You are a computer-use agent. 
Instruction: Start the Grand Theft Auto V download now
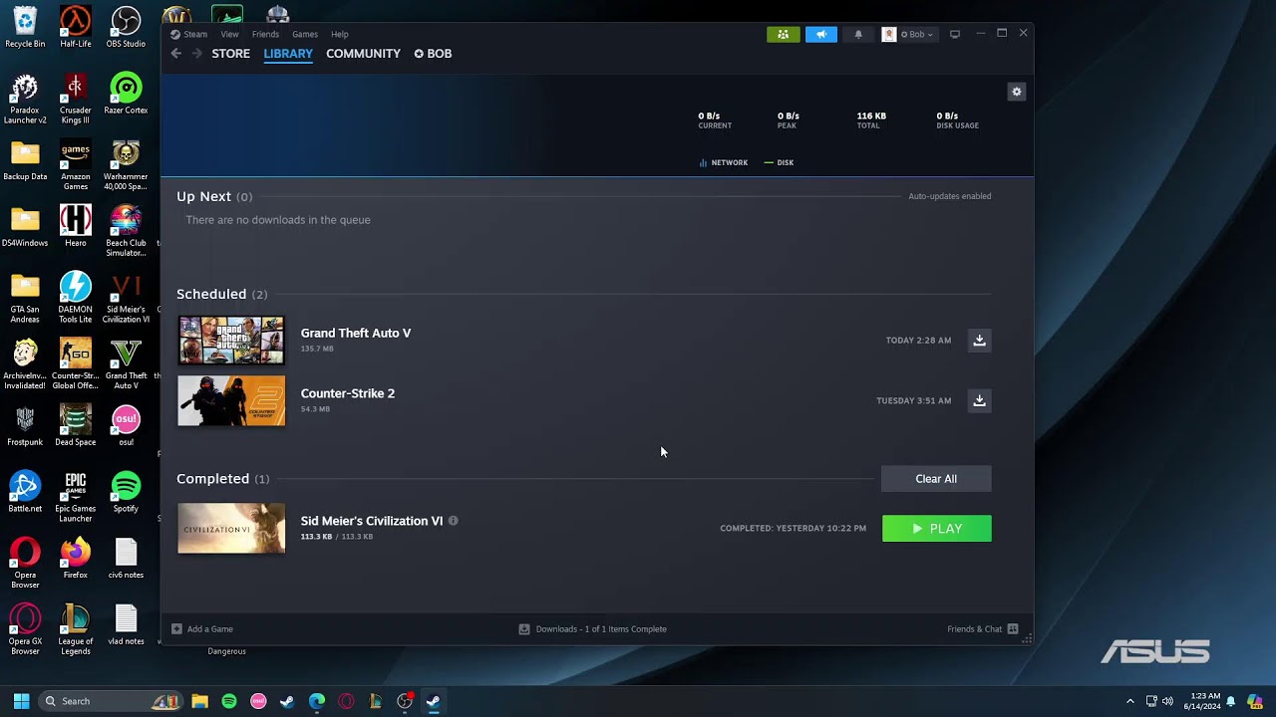(x=979, y=341)
